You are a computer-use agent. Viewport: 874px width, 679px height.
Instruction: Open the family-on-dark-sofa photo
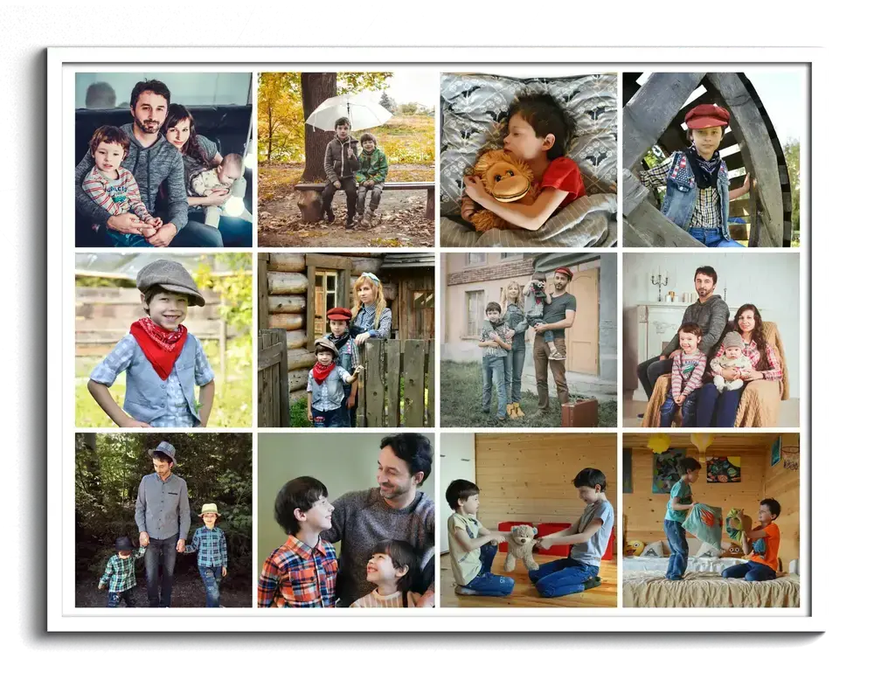[x=163, y=159]
